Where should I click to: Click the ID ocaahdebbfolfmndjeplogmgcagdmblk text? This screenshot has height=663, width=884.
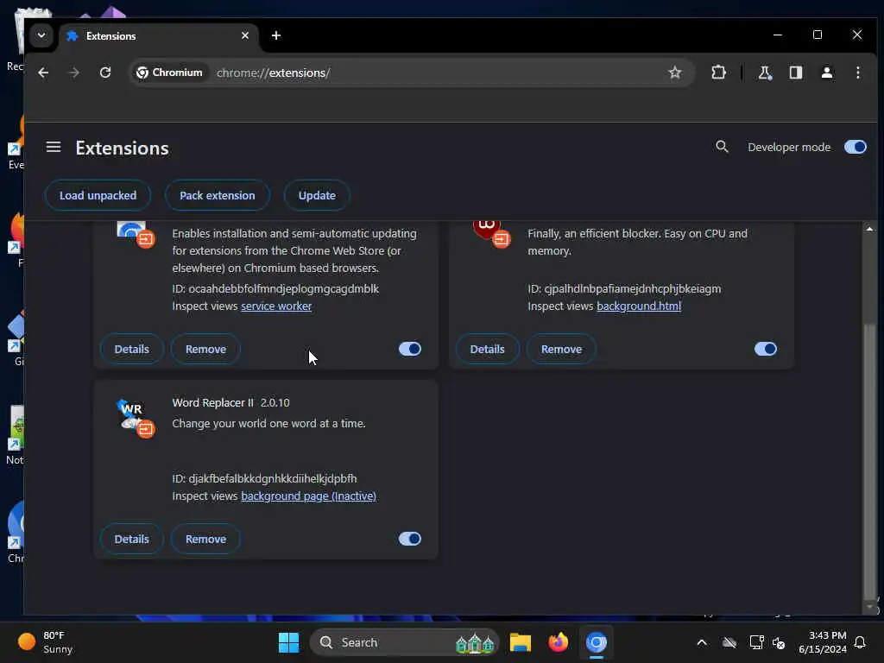coord(275,288)
